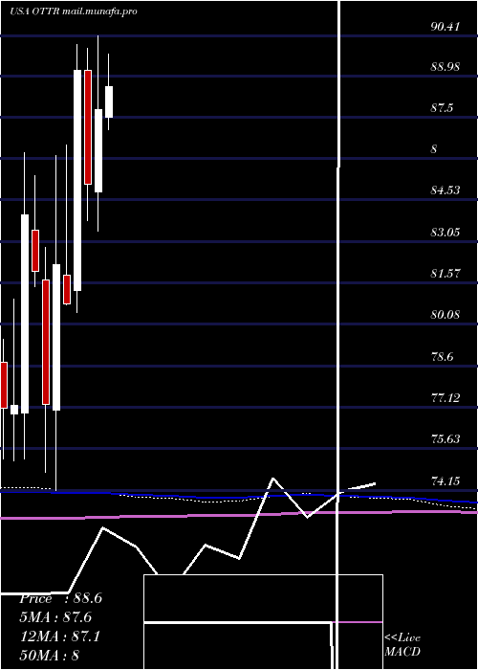
Task: Click the 90.41 price axis label
Action: [x=445, y=27]
